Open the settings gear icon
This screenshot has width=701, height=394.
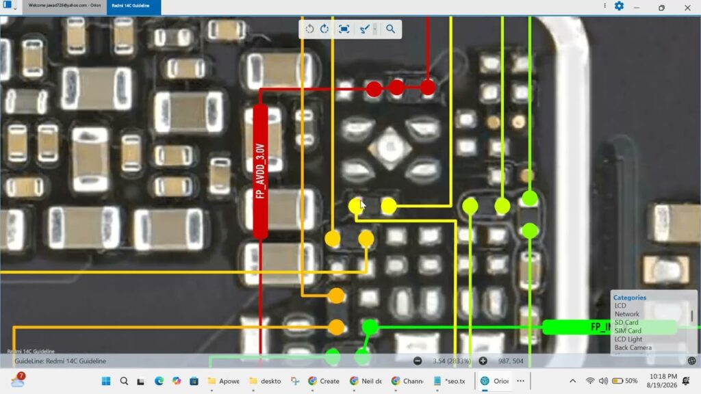619,5
